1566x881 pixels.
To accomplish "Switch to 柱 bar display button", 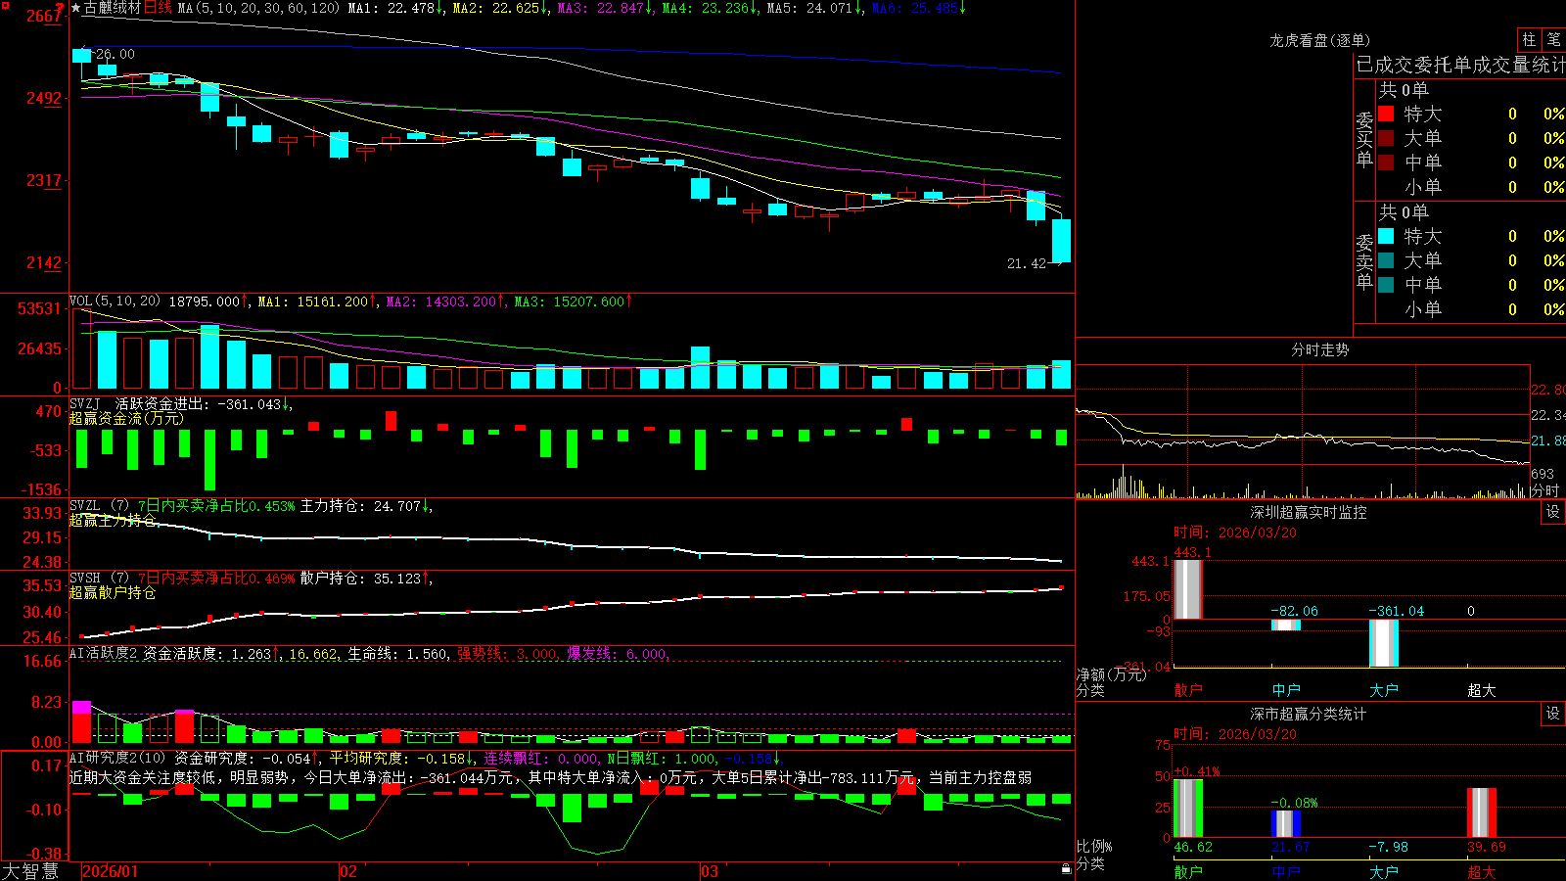I will (x=1529, y=40).
